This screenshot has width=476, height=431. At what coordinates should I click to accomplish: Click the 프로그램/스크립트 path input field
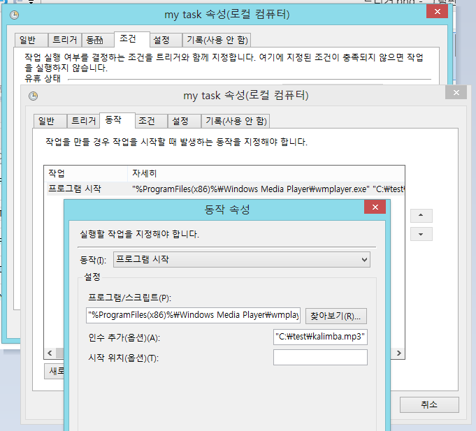(194, 316)
